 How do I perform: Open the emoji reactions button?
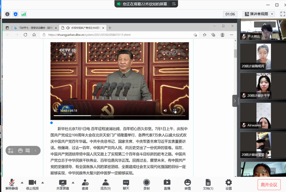(188, 185)
